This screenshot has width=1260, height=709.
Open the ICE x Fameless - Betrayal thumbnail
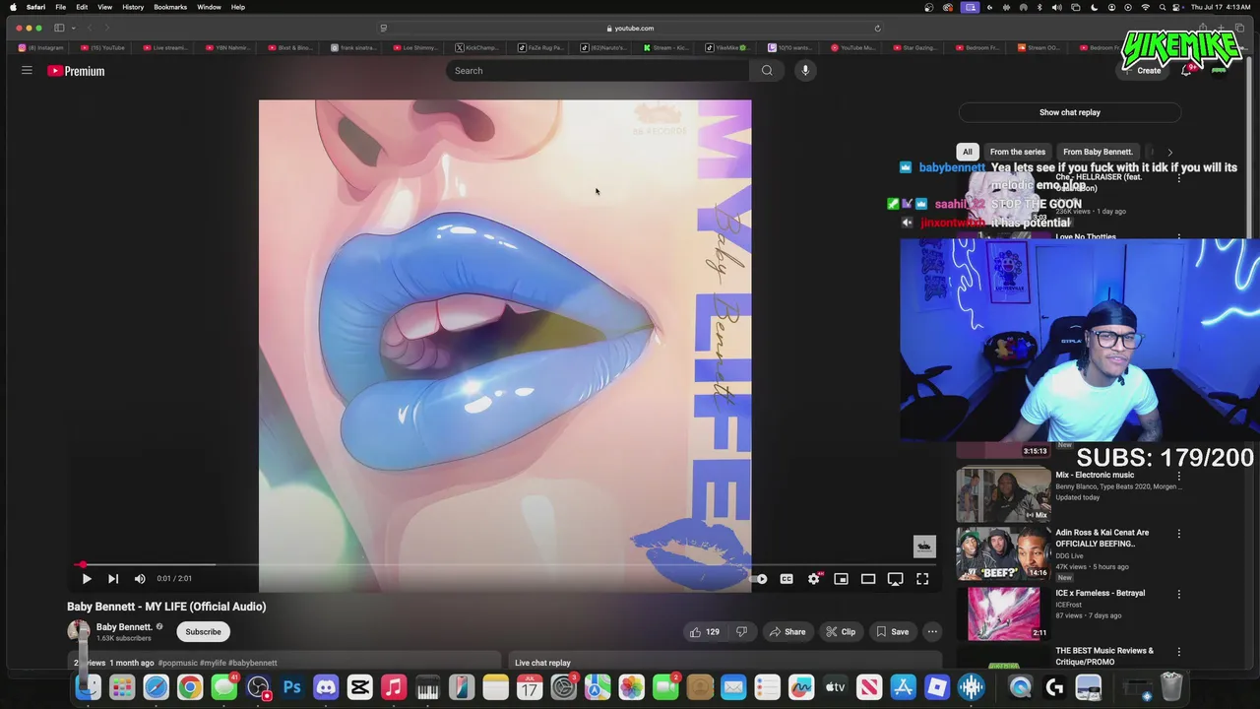tap(1003, 612)
